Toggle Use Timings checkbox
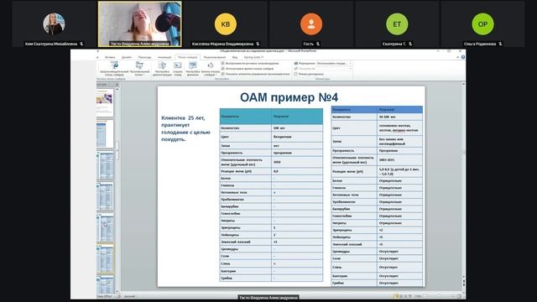The image size is (537, 302). point(223,69)
